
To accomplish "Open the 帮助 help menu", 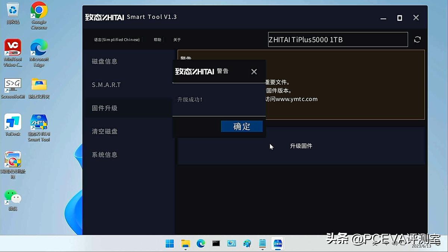I will pyautogui.click(x=157, y=39).
